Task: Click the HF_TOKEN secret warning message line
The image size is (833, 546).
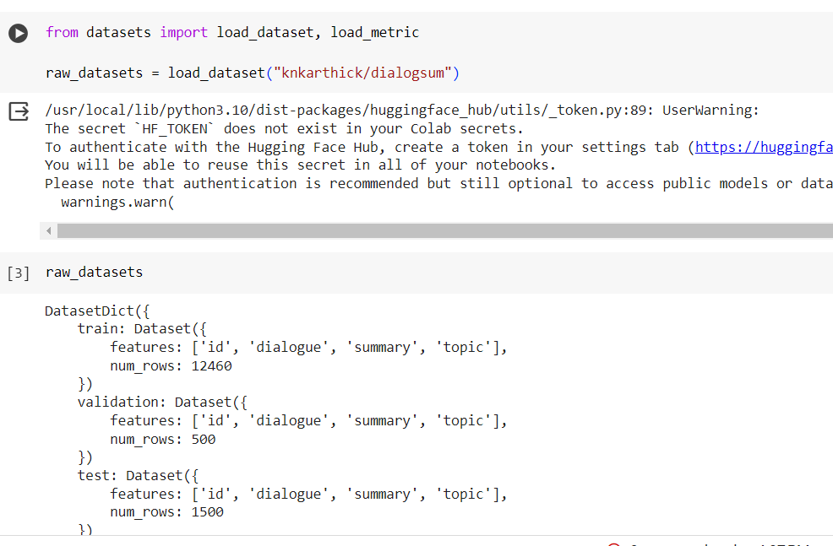Action: click(284, 128)
